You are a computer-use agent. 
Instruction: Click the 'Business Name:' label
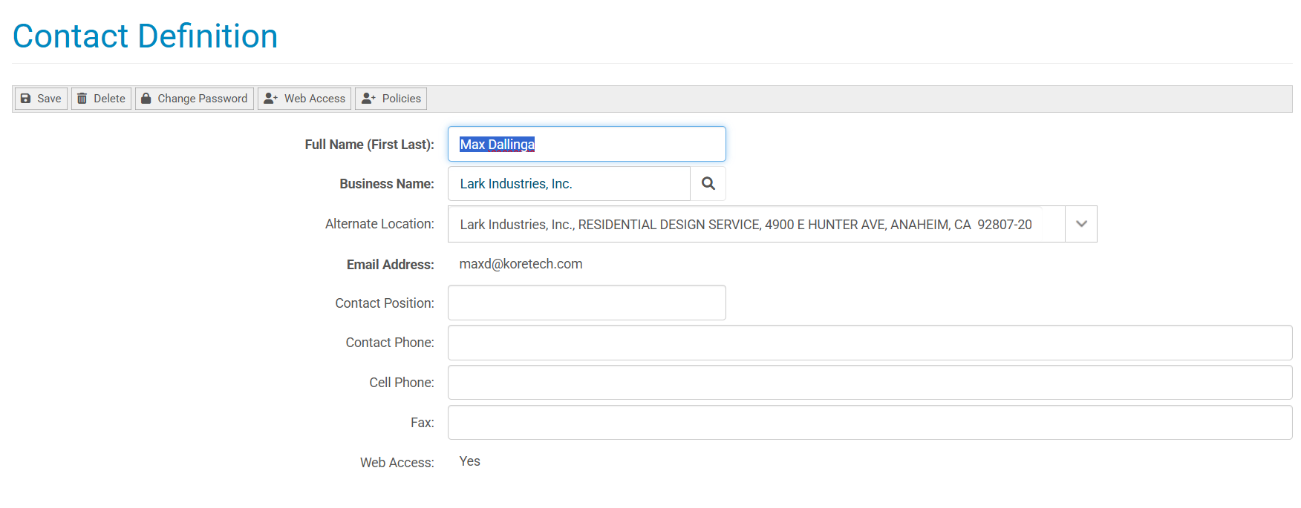pyautogui.click(x=387, y=184)
